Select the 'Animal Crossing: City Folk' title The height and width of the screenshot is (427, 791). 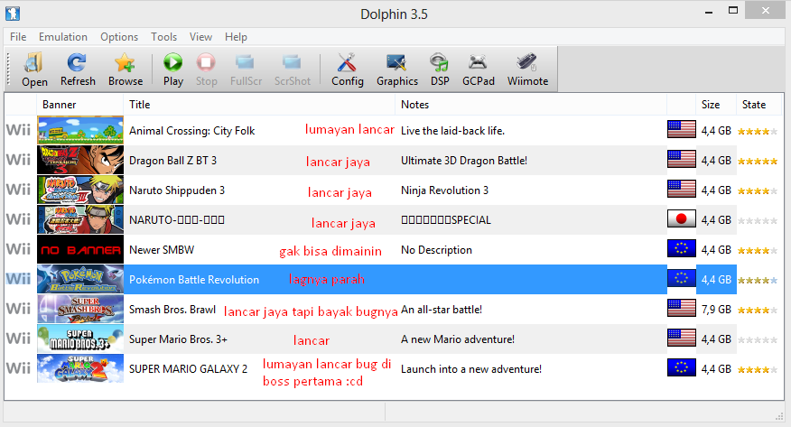(x=191, y=131)
